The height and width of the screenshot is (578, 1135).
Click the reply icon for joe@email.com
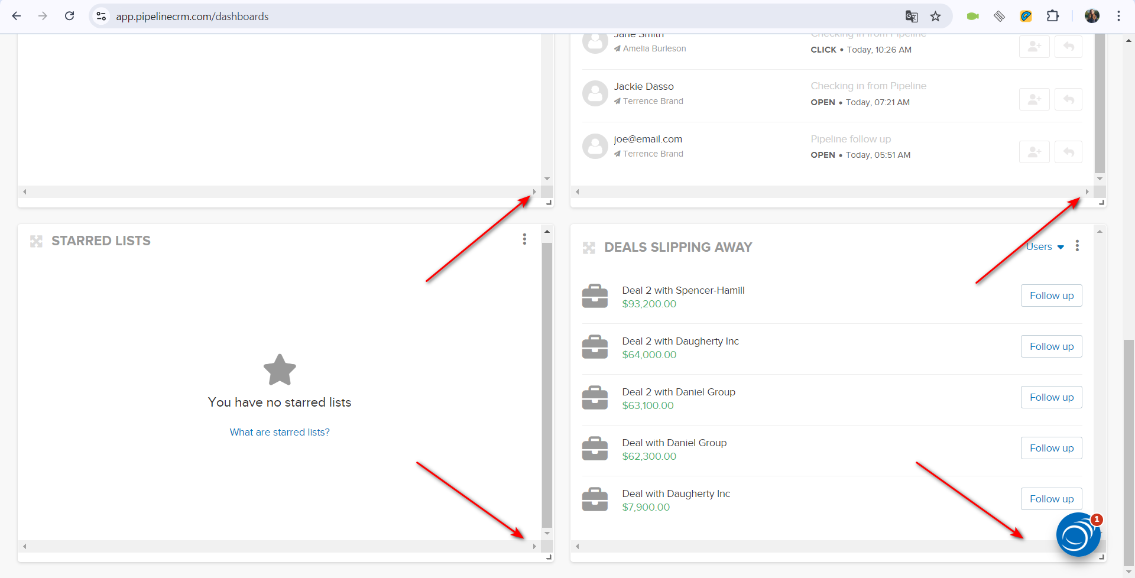point(1068,152)
